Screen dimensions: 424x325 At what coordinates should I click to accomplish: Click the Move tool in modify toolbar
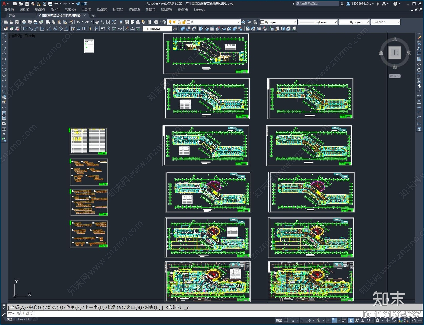(x=419, y=64)
